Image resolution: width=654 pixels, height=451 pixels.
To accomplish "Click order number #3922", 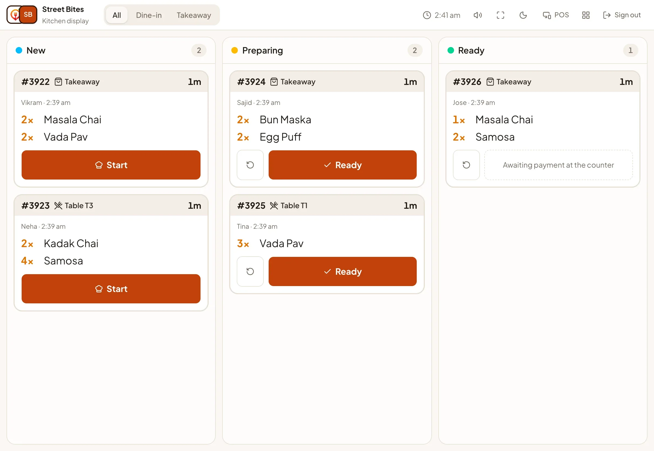I will click(36, 82).
